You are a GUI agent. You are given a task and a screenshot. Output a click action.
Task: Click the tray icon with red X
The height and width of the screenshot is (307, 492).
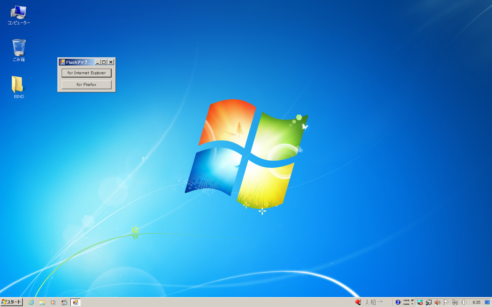pyautogui.click(x=420, y=302)
